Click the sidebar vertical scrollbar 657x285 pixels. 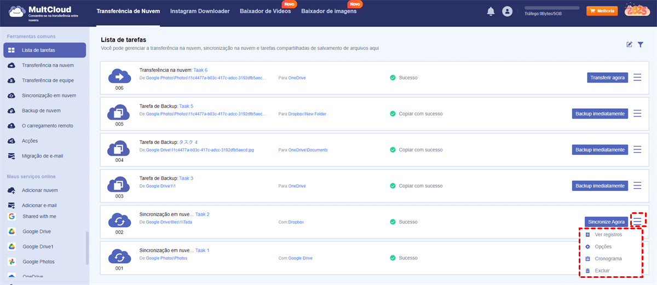coord(87,249)
